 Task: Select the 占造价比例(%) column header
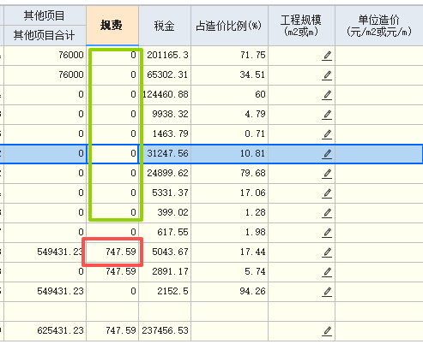pyautogui.click(x=229, y=26)
